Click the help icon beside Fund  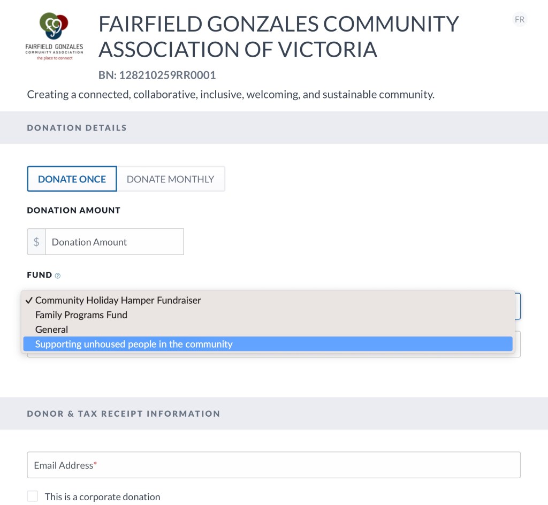pos(58,276)
